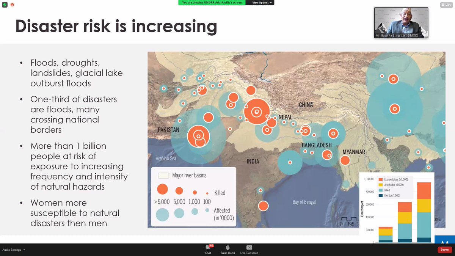Click 'Major river basins' in the map legend

pyautogui.click(x=189, y=176)
